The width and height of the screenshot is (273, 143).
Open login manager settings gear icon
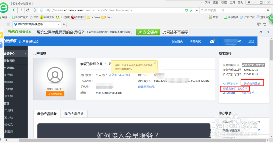click(x=261, y=32)
